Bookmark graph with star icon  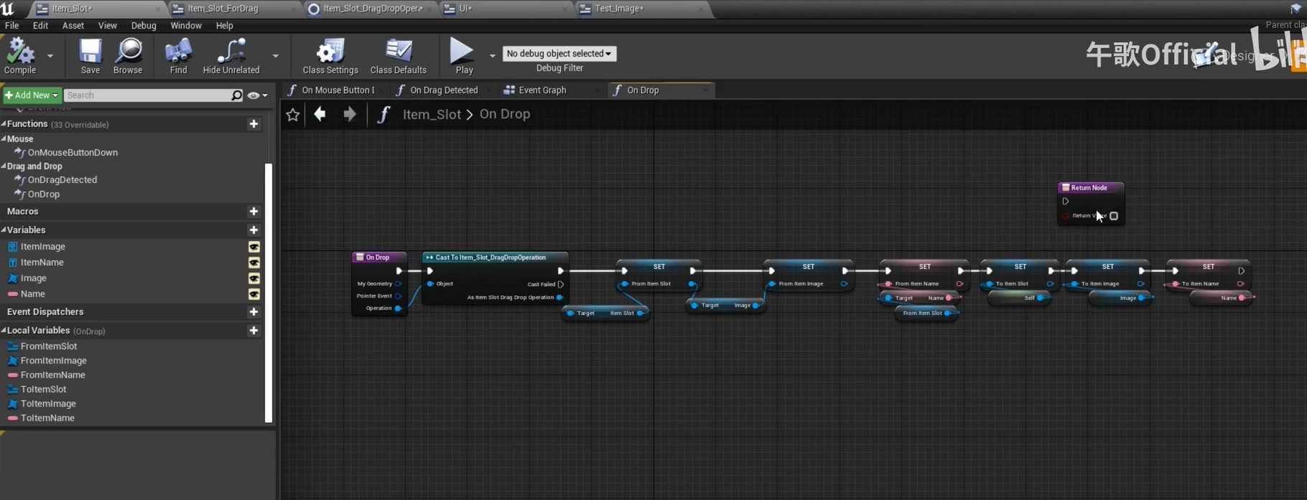(292, 115)
